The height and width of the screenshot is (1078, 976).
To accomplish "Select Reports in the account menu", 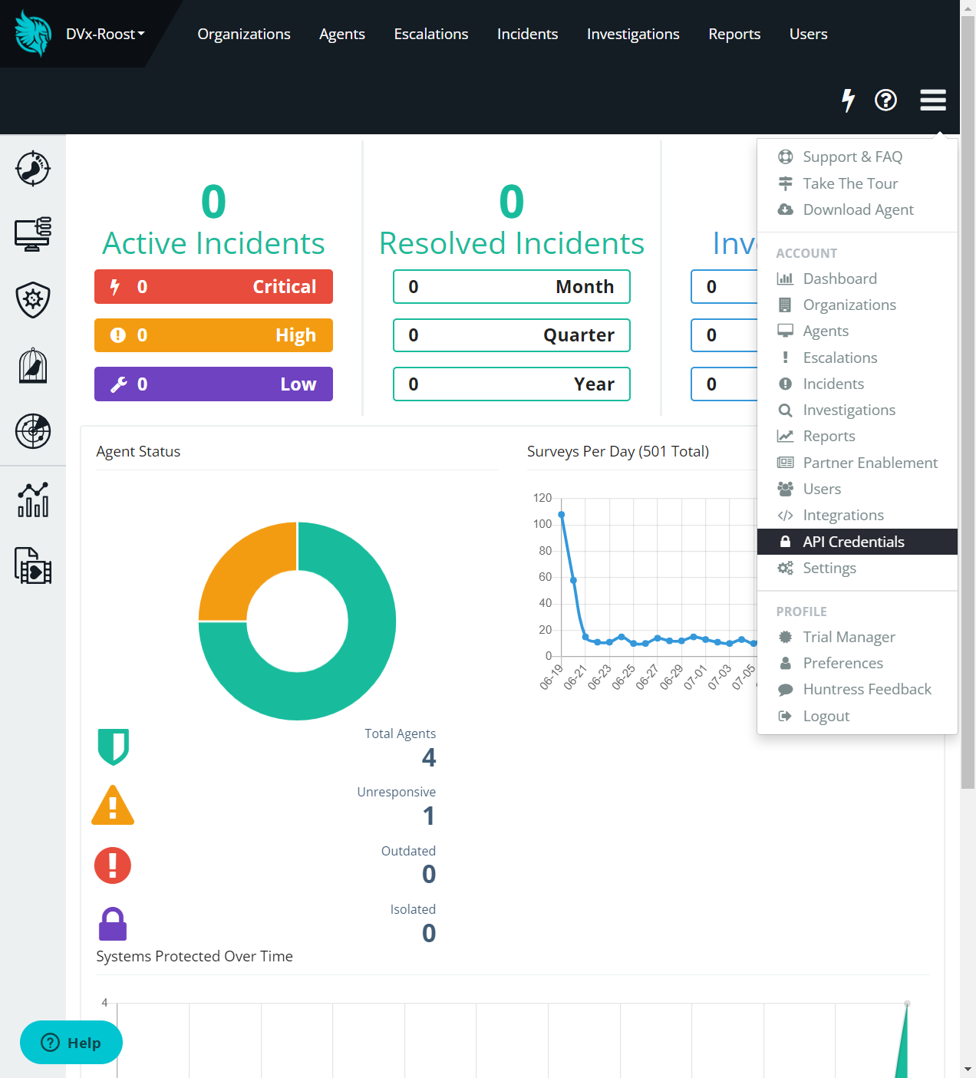I will click(857, 436).
